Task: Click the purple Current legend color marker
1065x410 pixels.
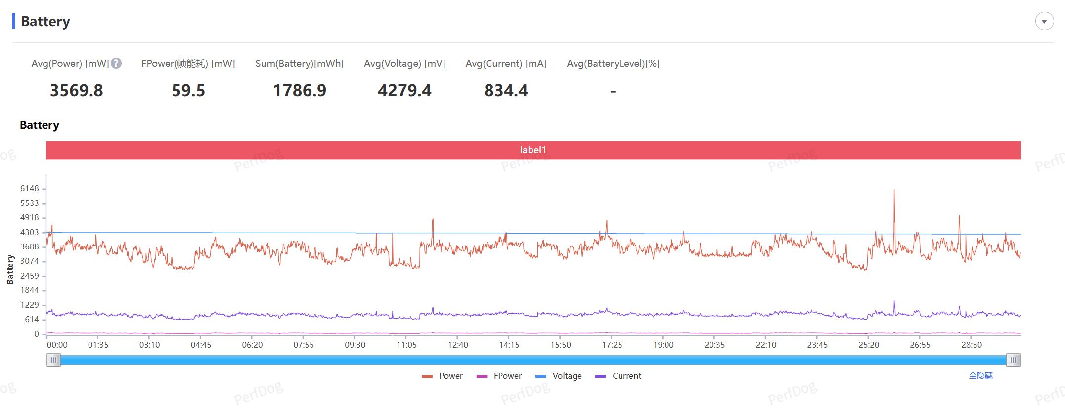Action: click(x=601, y=376)
